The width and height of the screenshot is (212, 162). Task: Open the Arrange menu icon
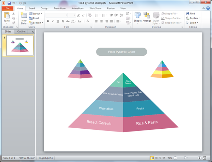[x=147, y=15]
